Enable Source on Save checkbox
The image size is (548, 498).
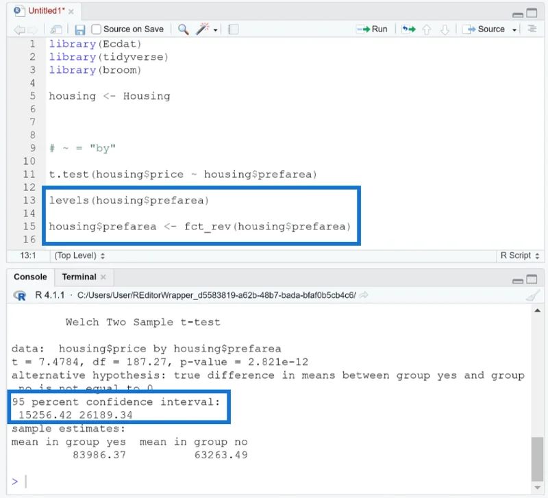96,29
